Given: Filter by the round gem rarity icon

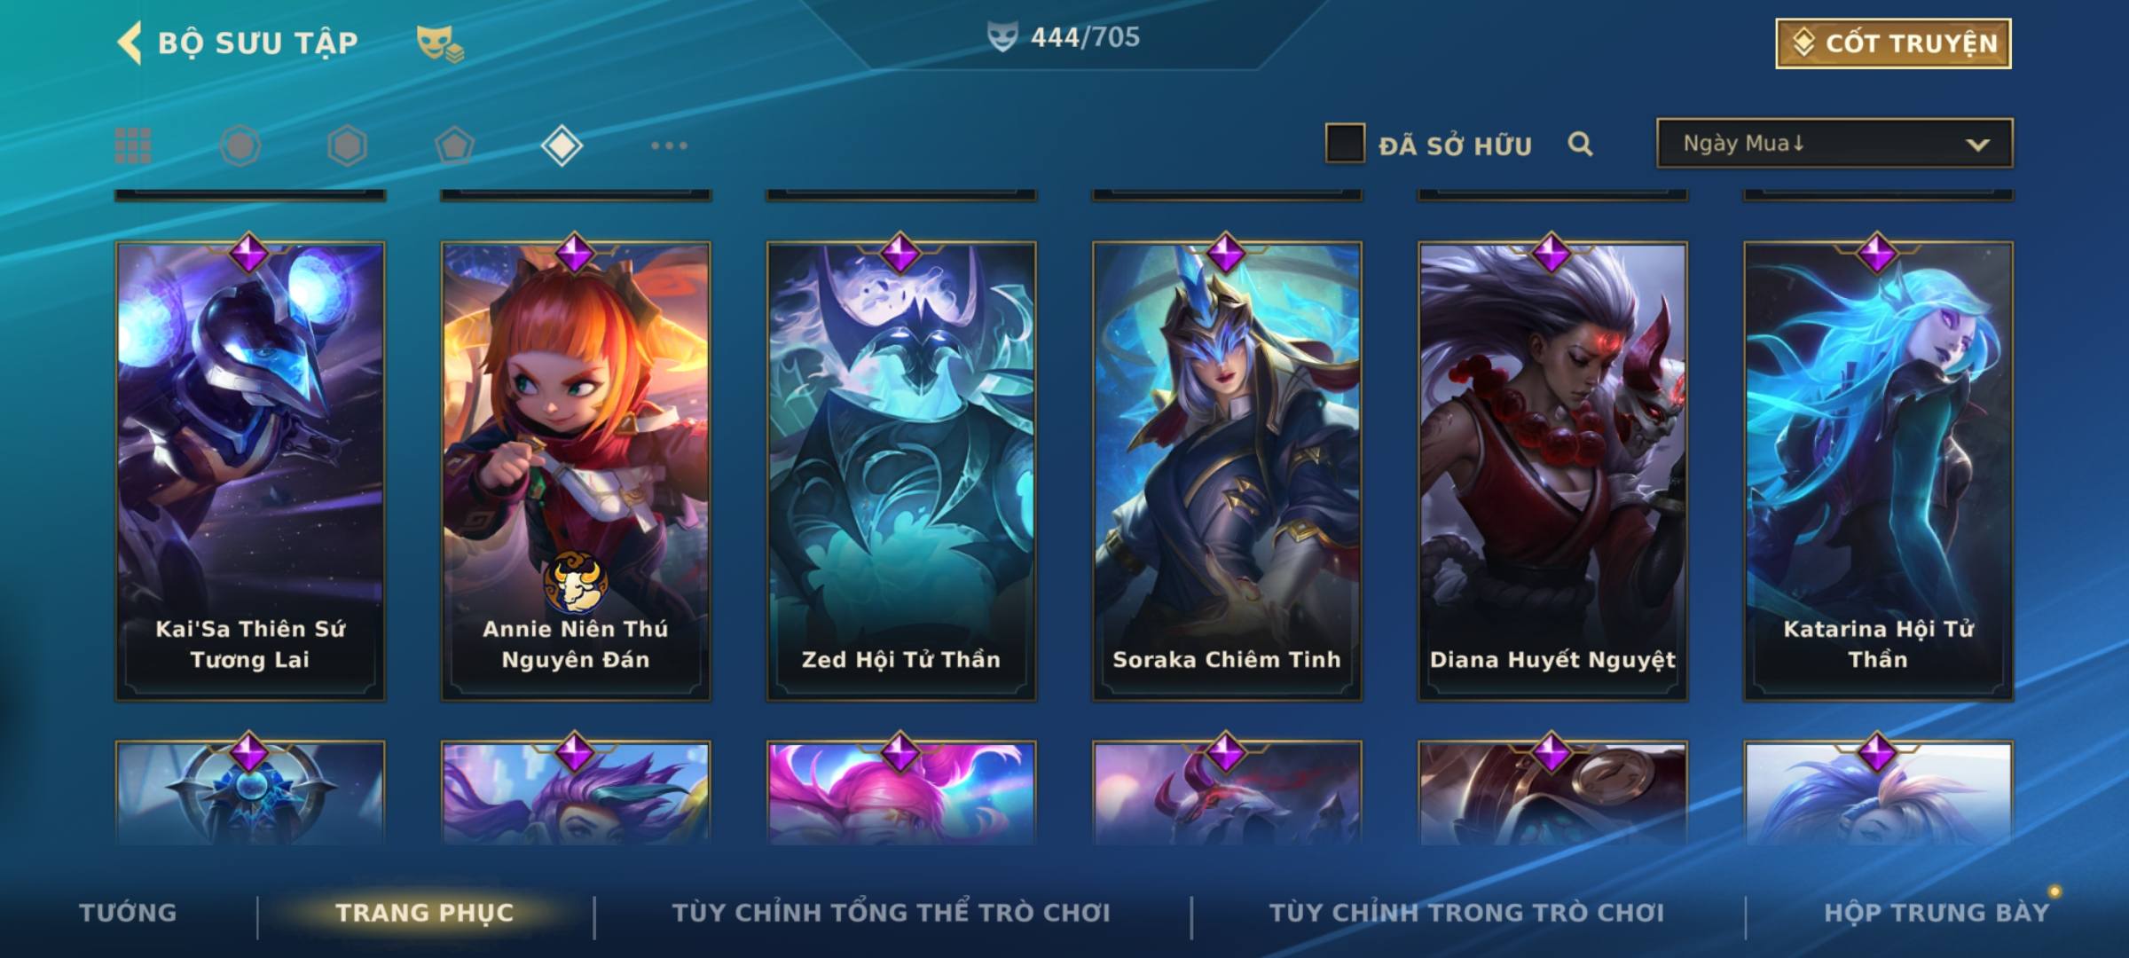Looking at the screenshot, I should [x=240, y=145].
